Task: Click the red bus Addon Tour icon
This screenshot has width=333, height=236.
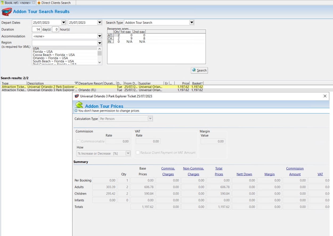Action: (x=7, y=12)
